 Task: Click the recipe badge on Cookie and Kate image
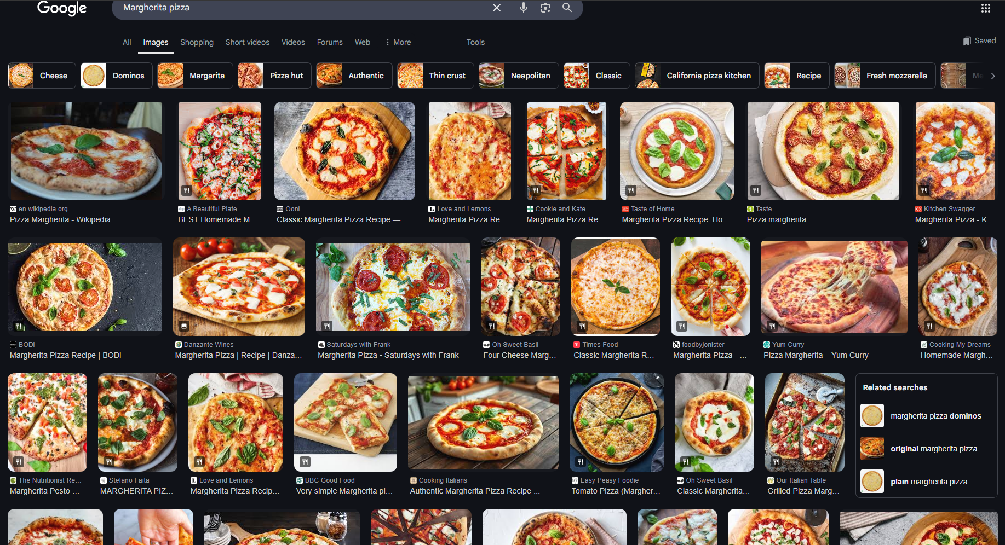tap(536, 190)
